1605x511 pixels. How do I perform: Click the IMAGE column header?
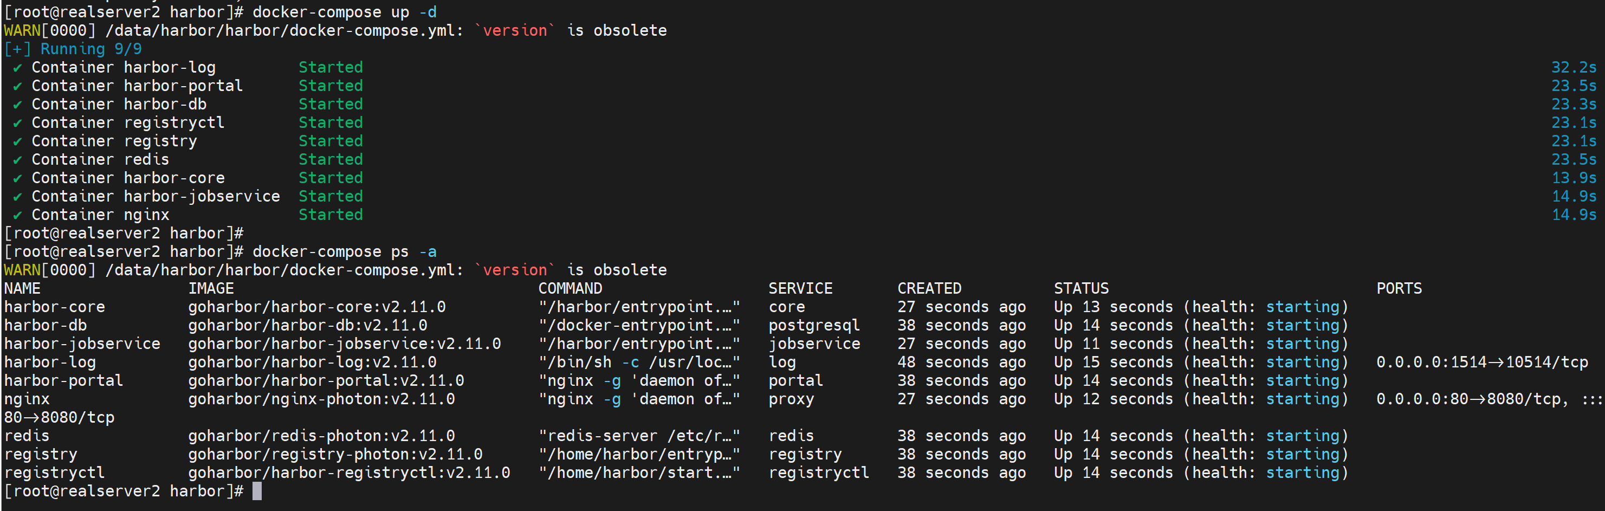click(211, 288)
